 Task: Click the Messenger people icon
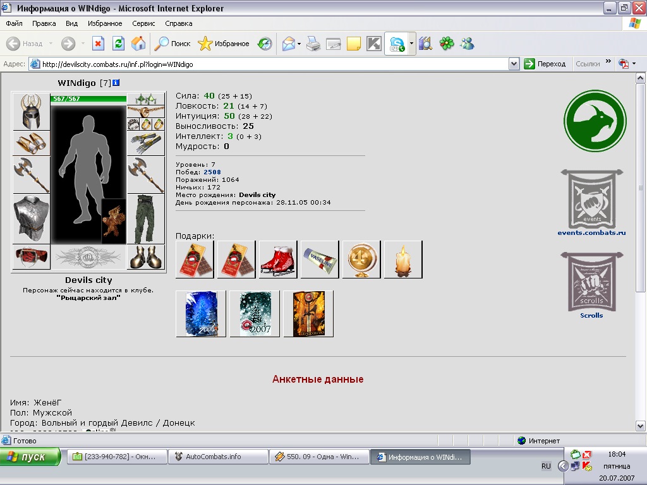click(x=467, y=44)
